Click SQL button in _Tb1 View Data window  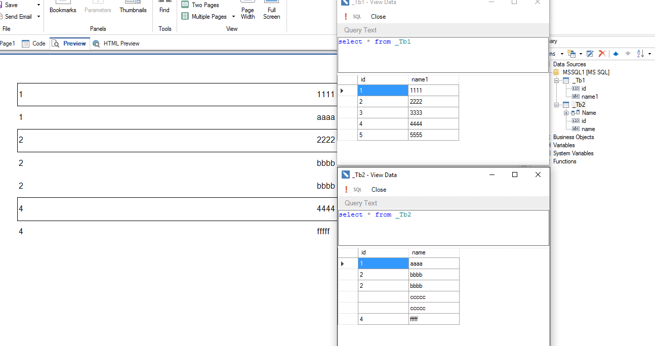[357, 17]
